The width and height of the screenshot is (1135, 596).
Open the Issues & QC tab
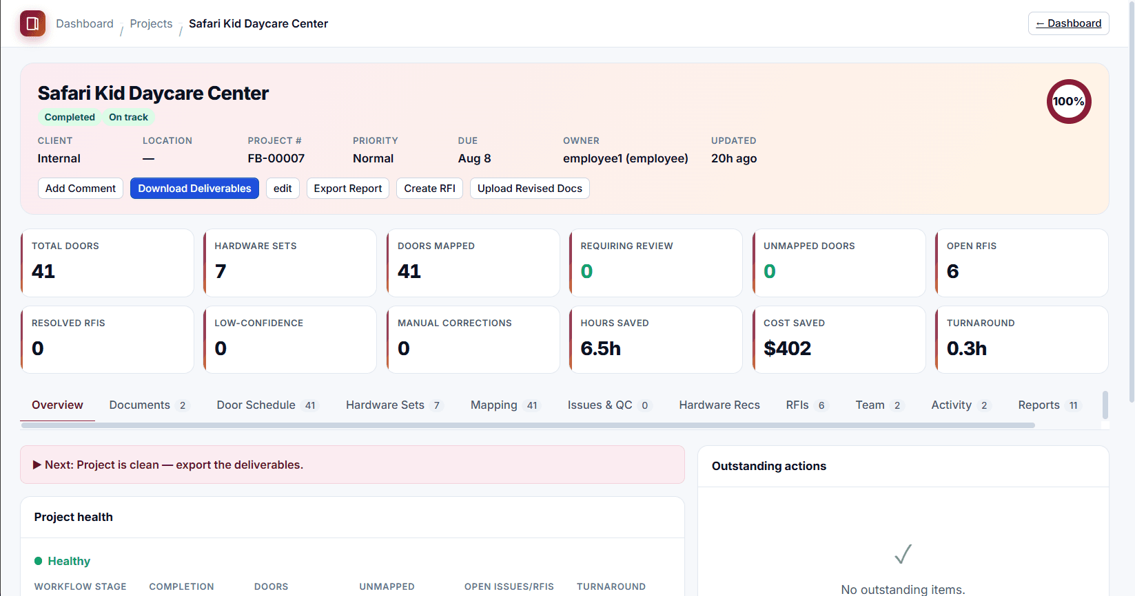(609, 405)
